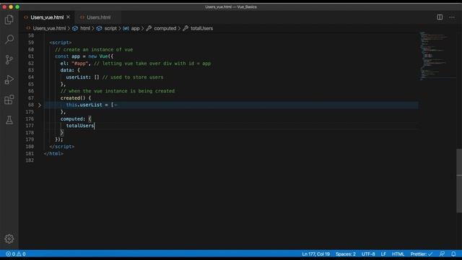Close the Users_vue.html tab

(x=68, y=17)
